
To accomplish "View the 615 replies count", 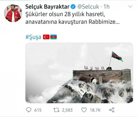I will point(38,110).
